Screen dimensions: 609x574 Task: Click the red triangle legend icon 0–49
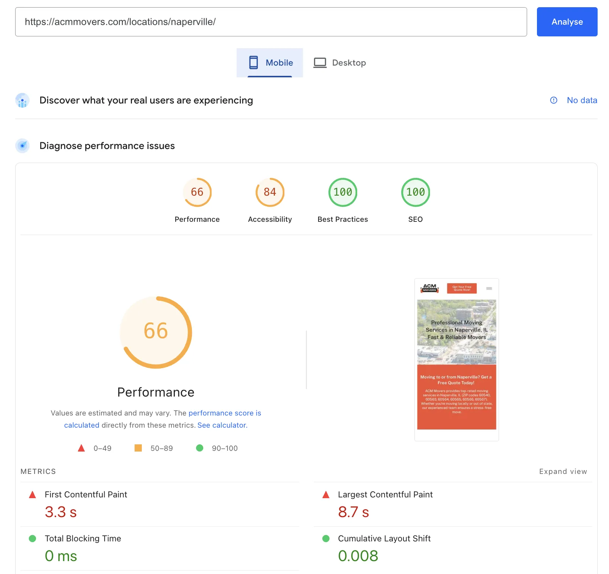click(81, 448)
